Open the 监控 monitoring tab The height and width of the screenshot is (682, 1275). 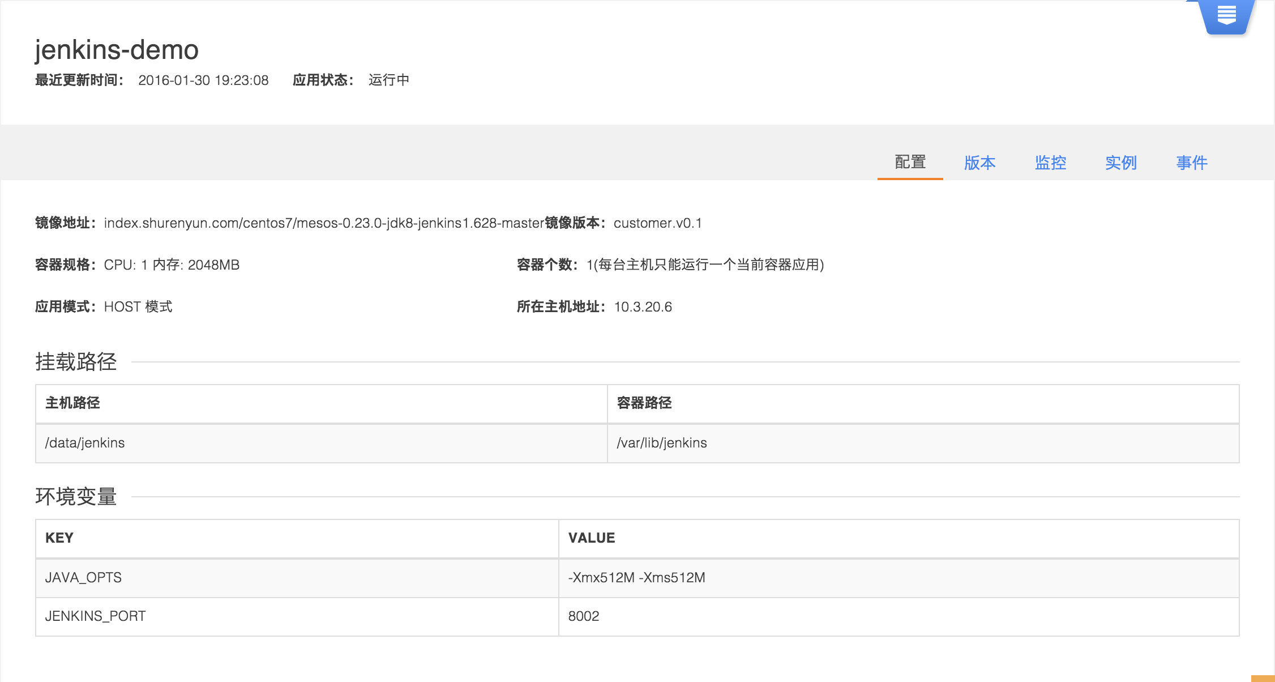point(1051,163)
